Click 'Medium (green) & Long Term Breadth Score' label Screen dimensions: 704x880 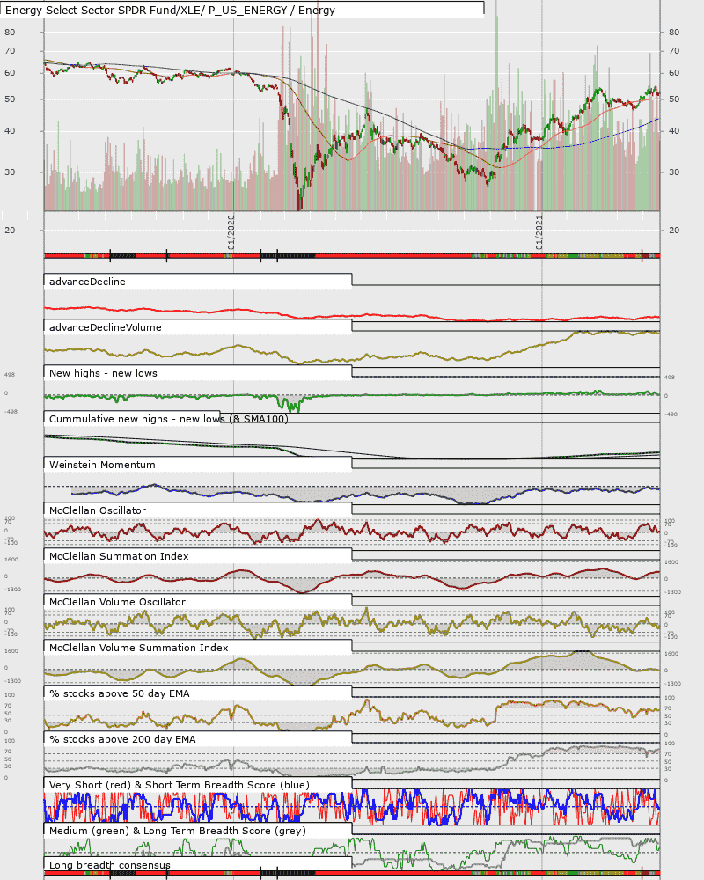(x=178, y=832)
